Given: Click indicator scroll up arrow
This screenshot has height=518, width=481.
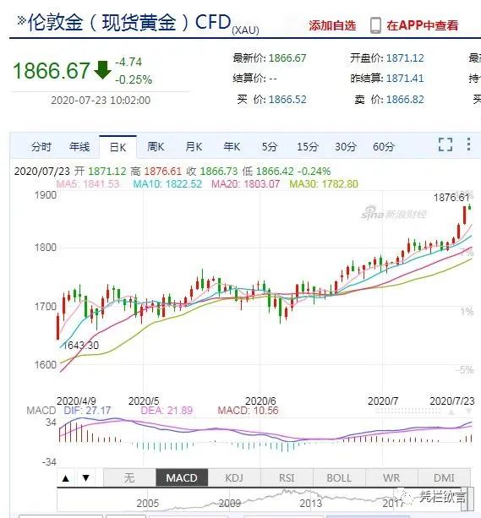Looking at the screenshot, I should coord(66,477).
